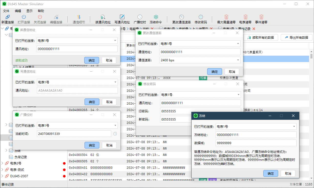Click clock icon beside 当前时间 field
The image size is (314, 188).
pos(115,134)
